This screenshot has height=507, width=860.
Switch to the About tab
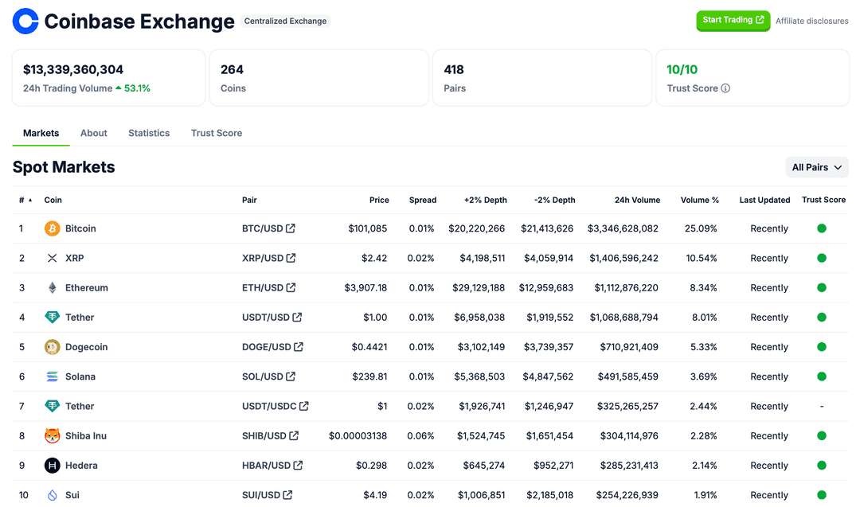click(x=93, y=133)
